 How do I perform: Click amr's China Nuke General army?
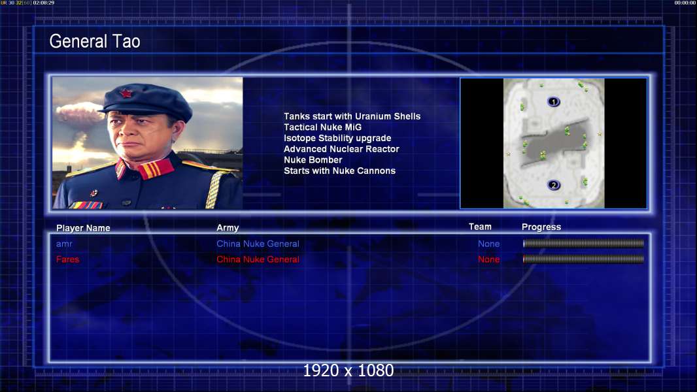tap(258, 244)
